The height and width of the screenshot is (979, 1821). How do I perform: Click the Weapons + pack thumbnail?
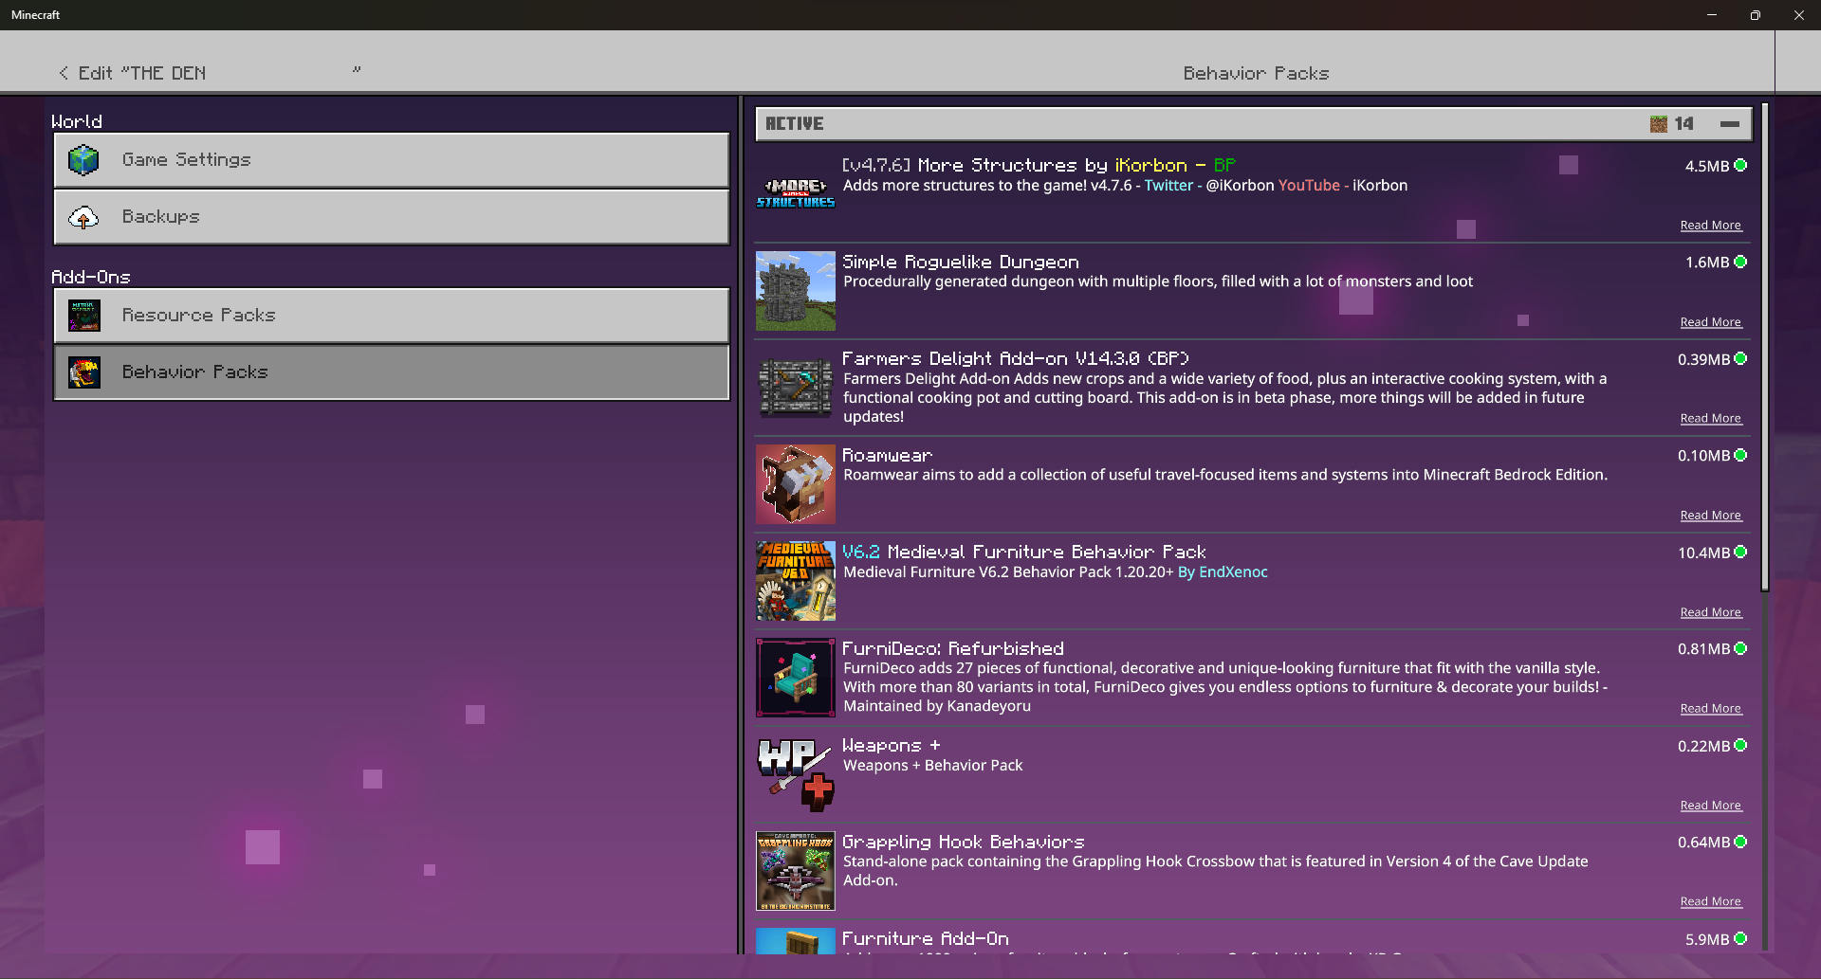796,774
